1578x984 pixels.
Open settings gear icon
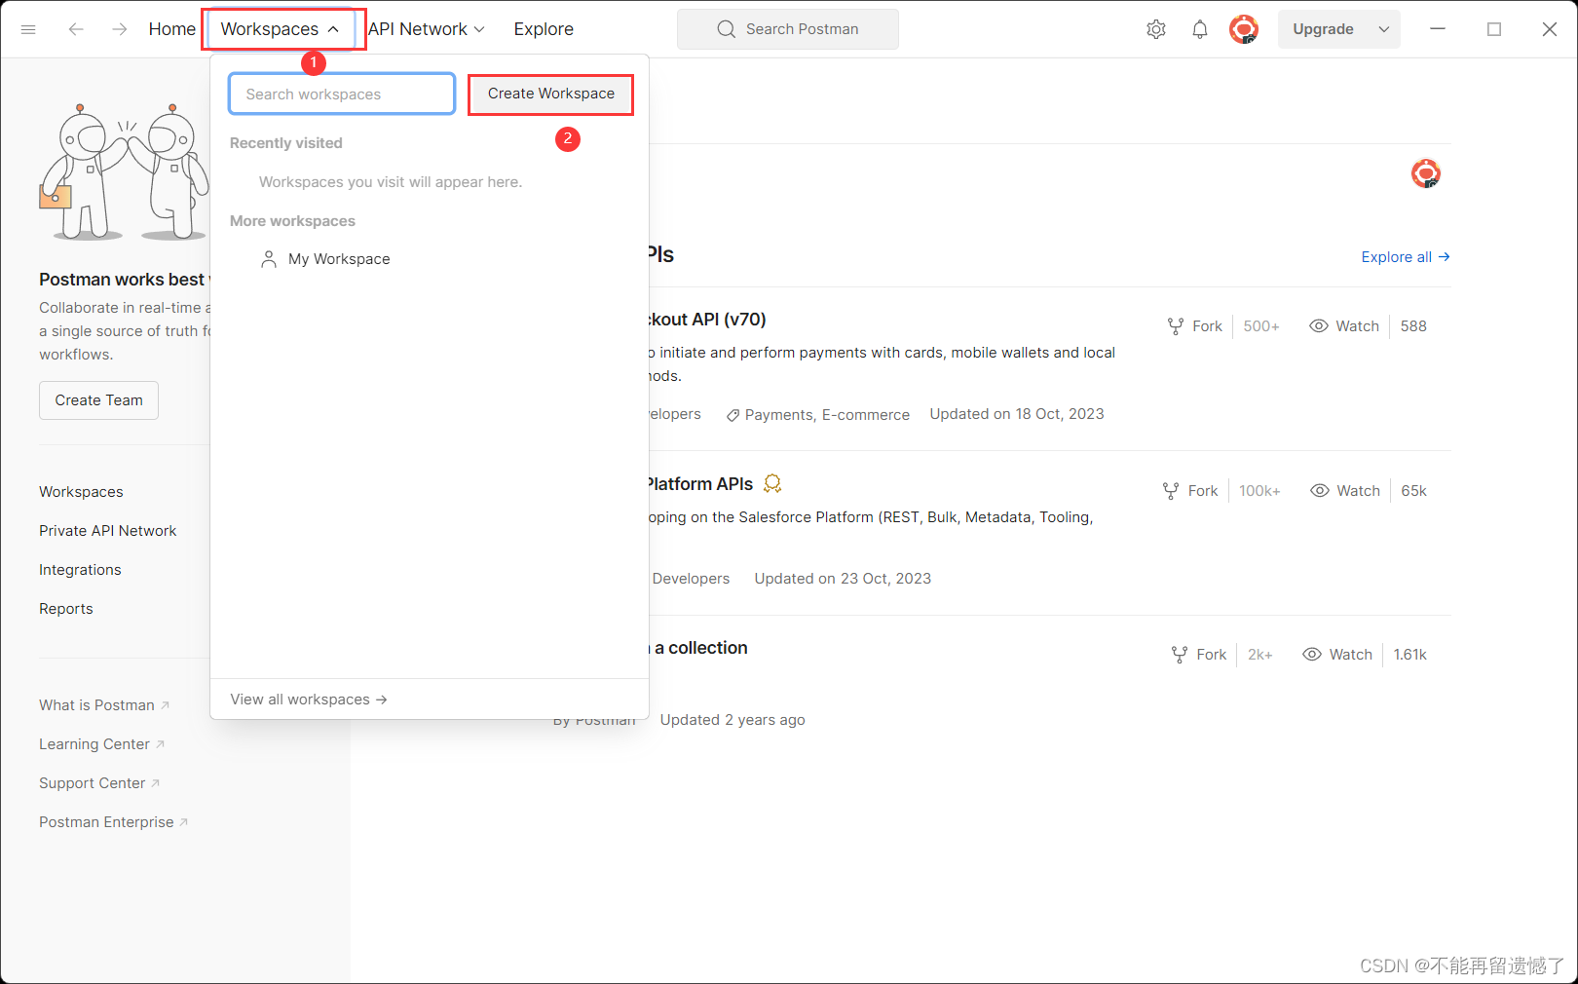pos(1156,29)
